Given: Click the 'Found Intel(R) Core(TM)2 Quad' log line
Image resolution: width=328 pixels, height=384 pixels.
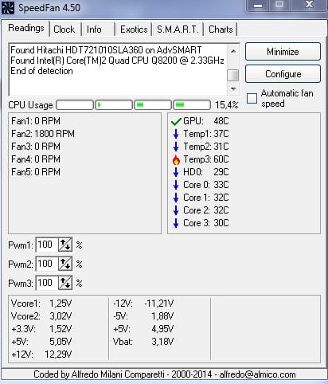Looking at the screenshot, I should 117,61.
